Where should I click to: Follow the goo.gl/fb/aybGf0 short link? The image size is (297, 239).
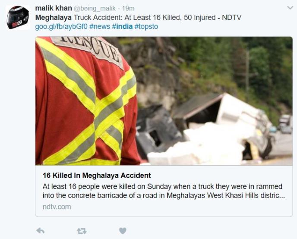[61, 26]
